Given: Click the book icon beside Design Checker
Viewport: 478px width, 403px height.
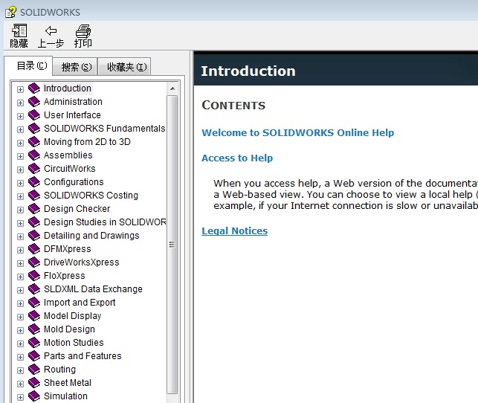Looking at the screenshot, I should [34, 209].
